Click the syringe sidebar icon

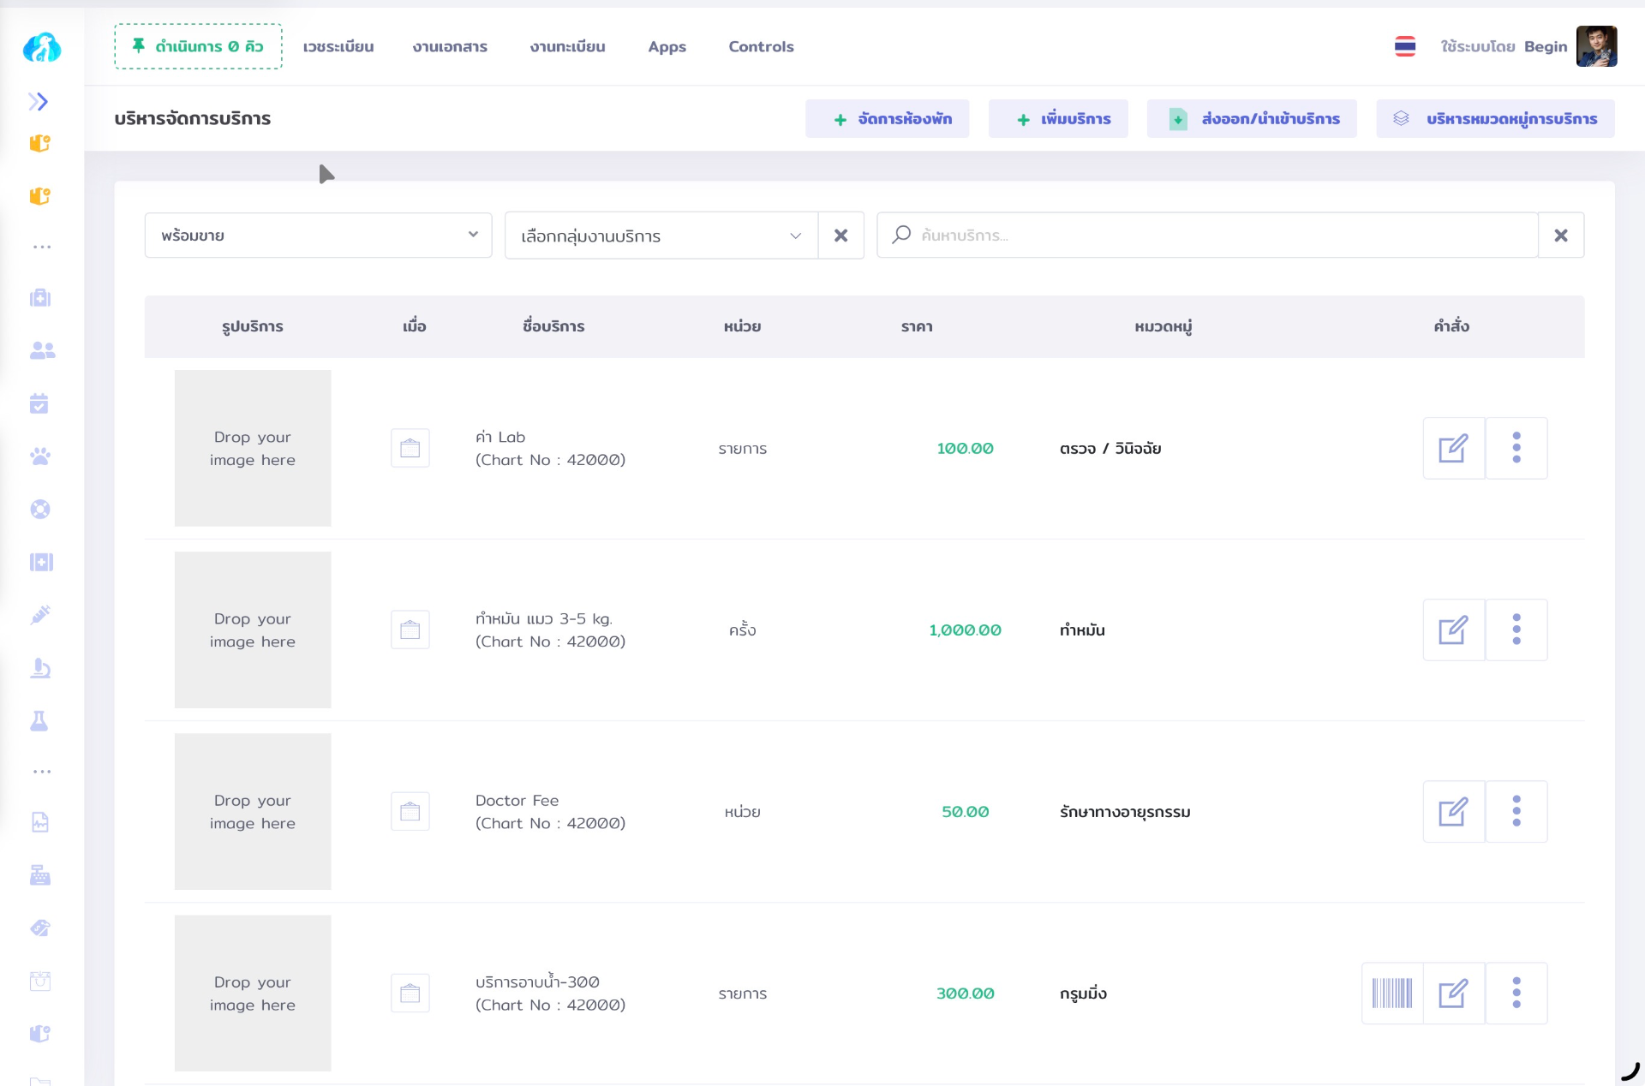(40, 615)
